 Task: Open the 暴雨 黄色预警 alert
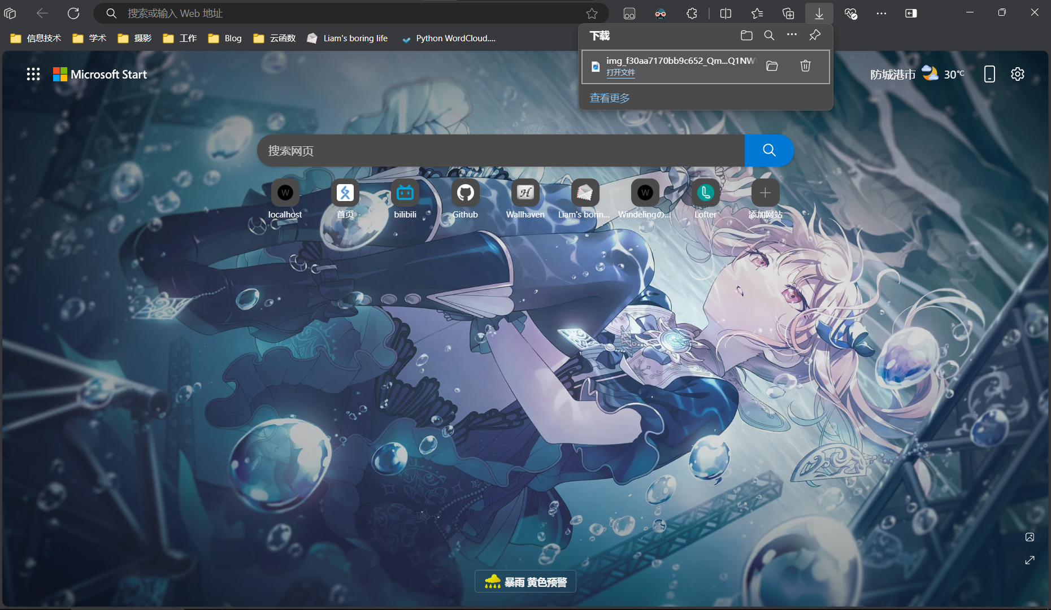pos(525,582)
